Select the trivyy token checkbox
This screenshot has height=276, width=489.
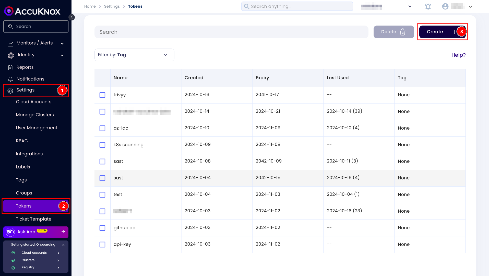point(102,95)
